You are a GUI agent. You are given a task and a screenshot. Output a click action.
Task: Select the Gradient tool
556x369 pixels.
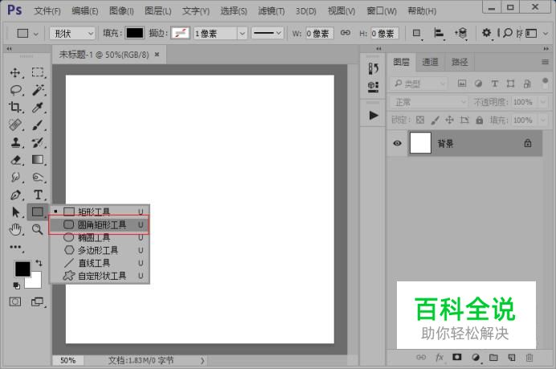coord(38,160)
